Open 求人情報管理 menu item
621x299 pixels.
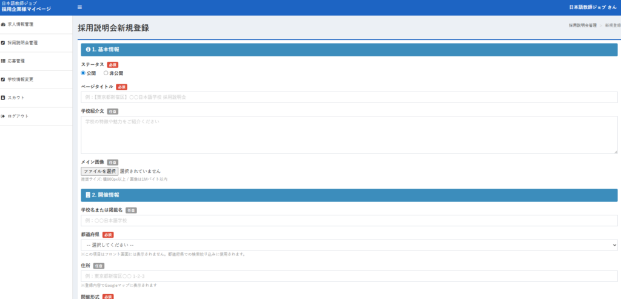click(21, 24)
